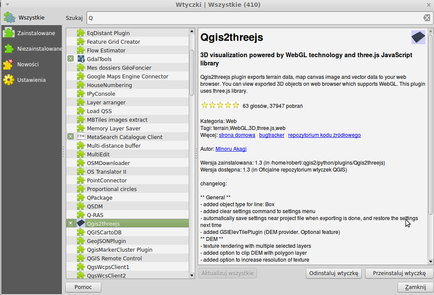Toggle the Qgis2threejs plugin checkbox
The image size is (434, 295).
(x=71, y=223)
